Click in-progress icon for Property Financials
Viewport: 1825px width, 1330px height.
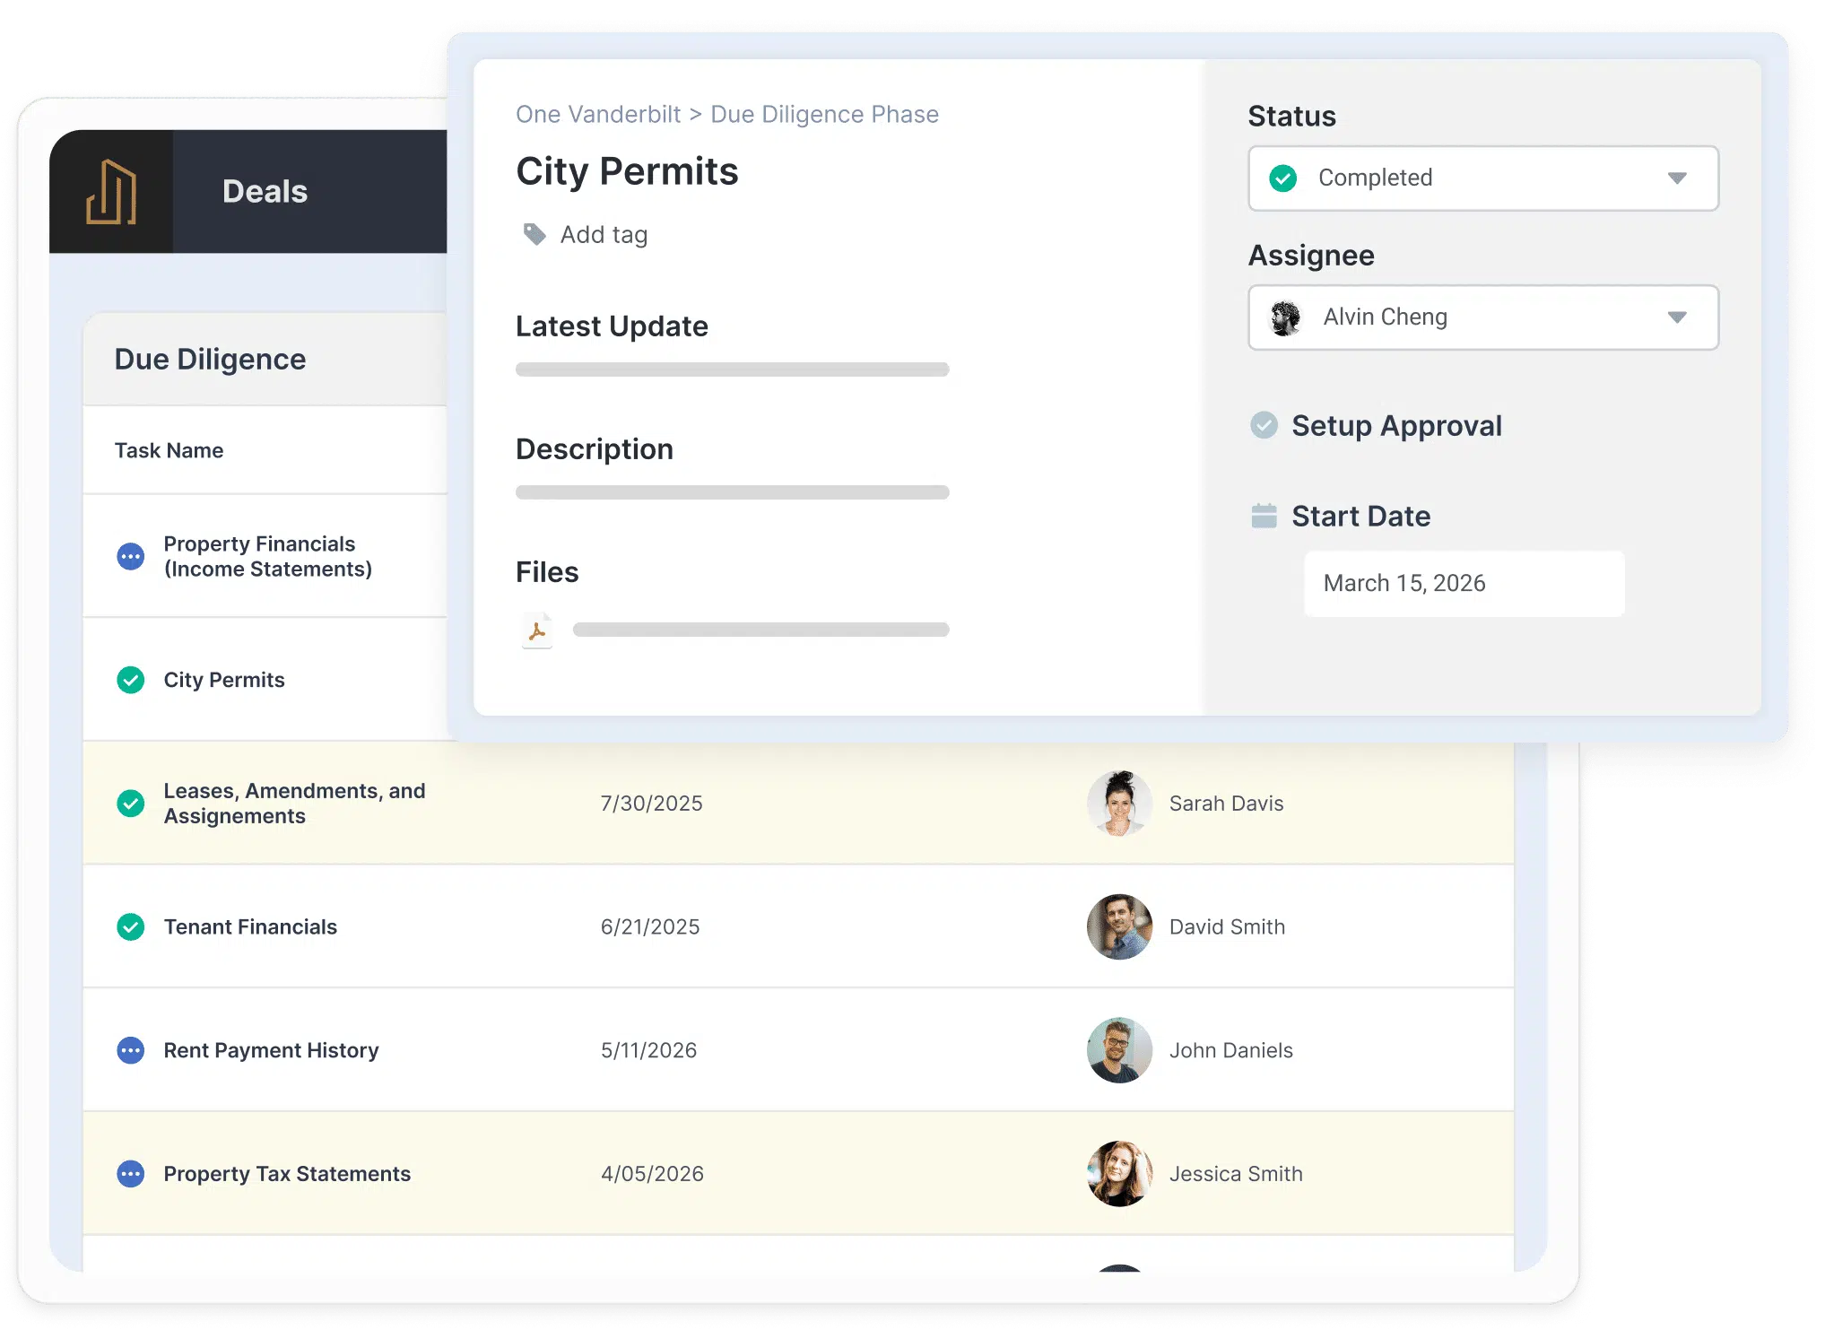[131, 557]
